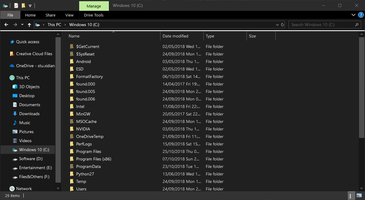This screenshot has width=365, height=200.
Task: Go forward with the Forward arrow
Action: click(x=15, y=25)
